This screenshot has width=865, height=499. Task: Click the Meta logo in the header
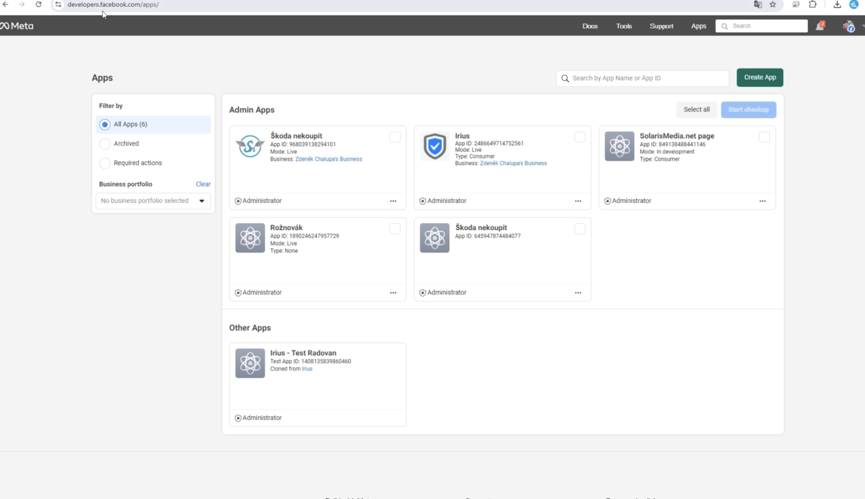pyautogui.click(x=17, y=26)
